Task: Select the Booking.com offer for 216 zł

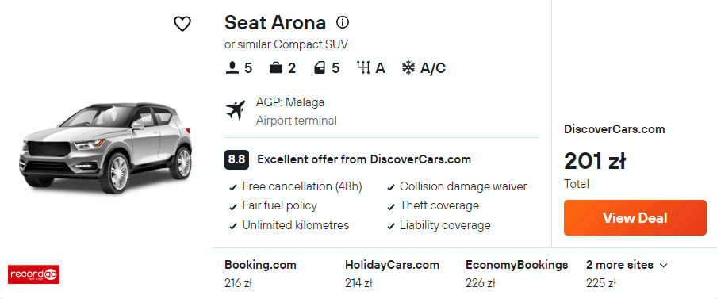Action: point(260,274)
